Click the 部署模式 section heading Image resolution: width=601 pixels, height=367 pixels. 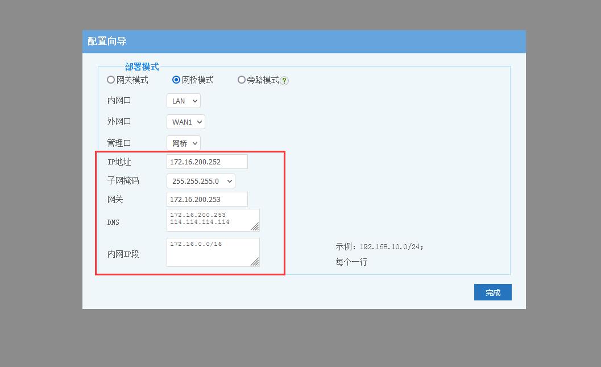tap(142, 67)
